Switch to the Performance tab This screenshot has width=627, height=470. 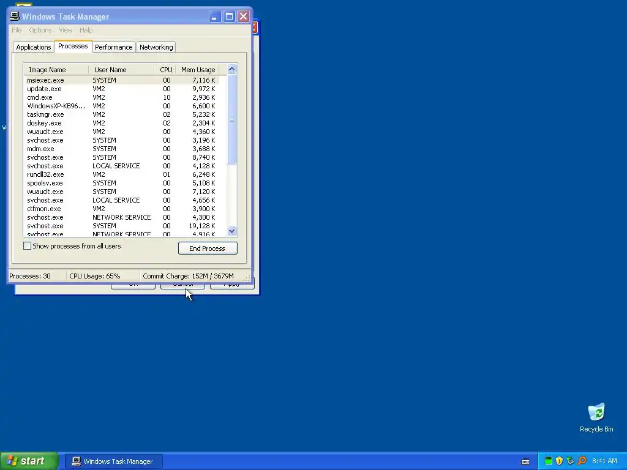point(113,47)
